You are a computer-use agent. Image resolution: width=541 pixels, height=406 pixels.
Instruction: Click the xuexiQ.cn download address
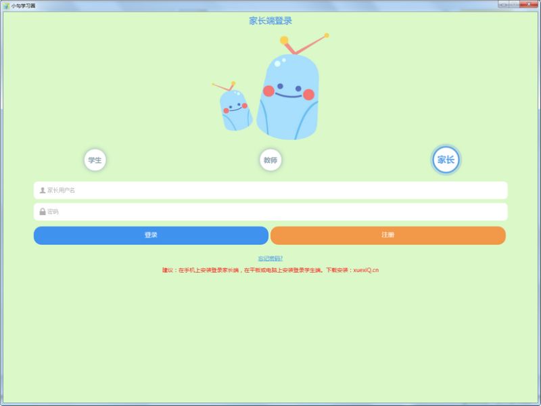click(x=366, y=269)
